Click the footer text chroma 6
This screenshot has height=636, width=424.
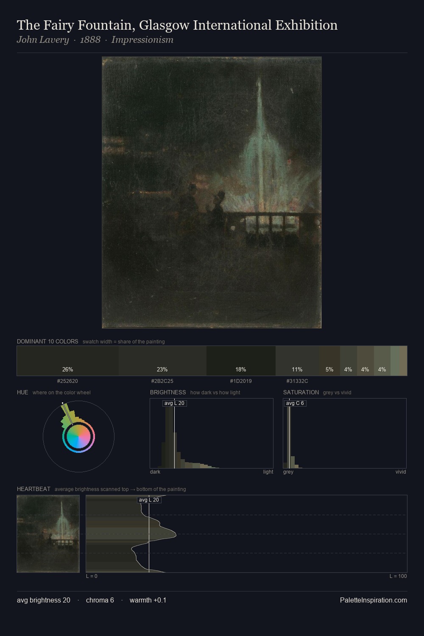click(100, 600)
